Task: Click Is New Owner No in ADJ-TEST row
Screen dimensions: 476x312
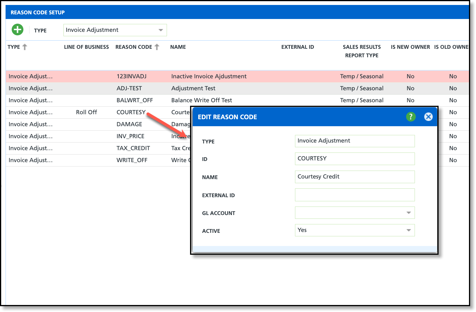Action: tap(411, 88)
